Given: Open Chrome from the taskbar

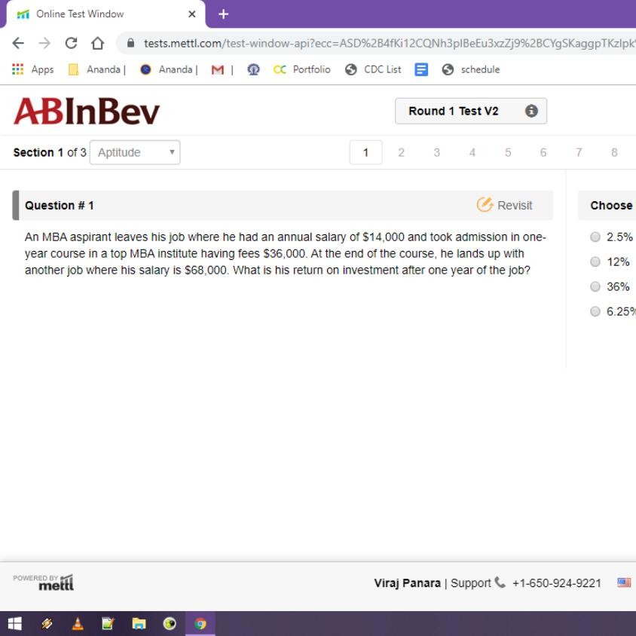Looking at the screenshot, I should tap(200, 625).
